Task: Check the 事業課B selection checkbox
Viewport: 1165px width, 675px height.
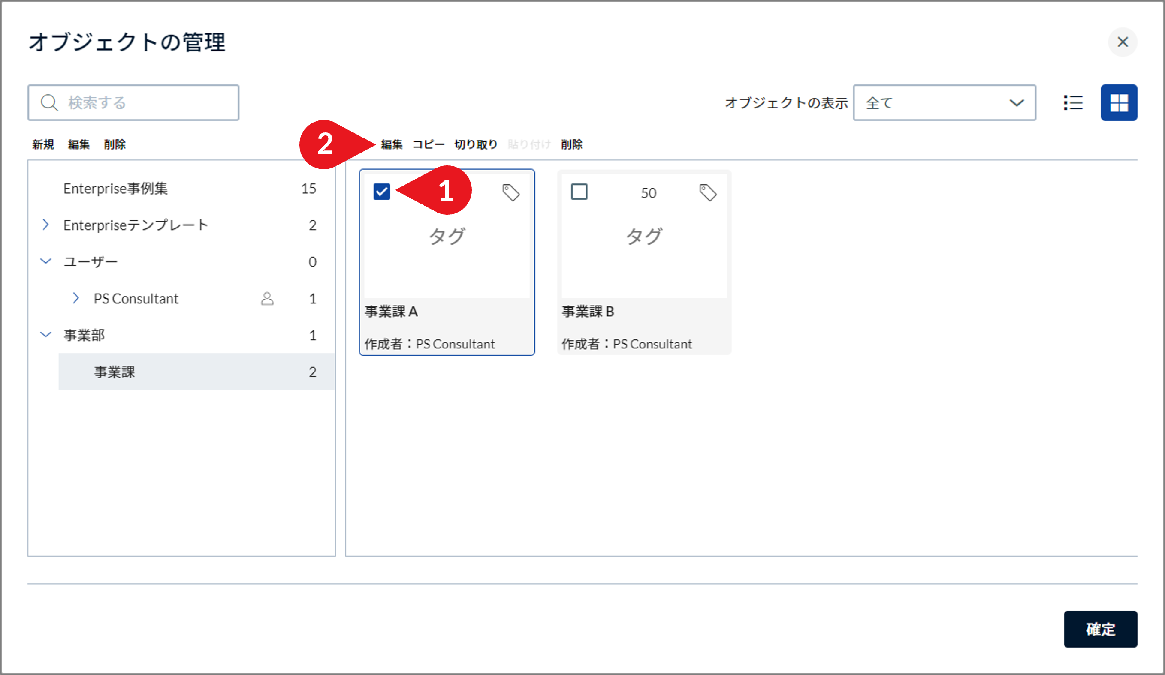Action: (x=579, y=192)
